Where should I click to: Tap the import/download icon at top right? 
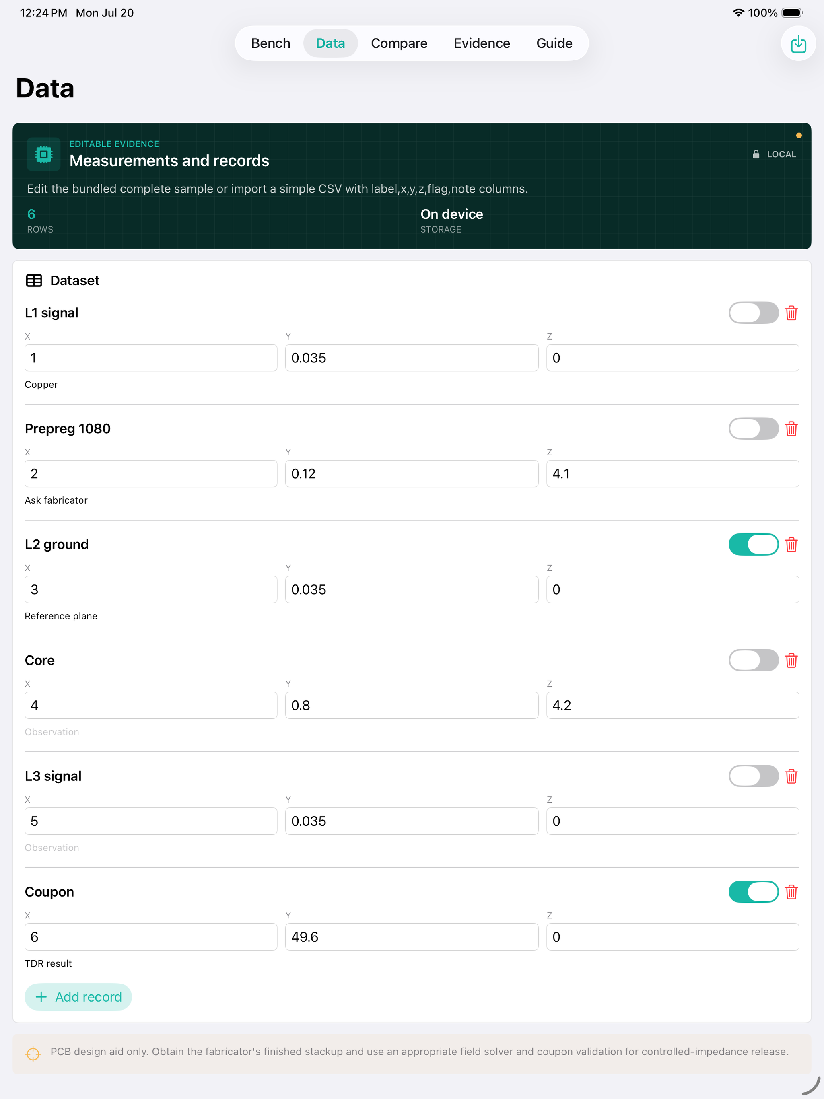tap(798, 44)
